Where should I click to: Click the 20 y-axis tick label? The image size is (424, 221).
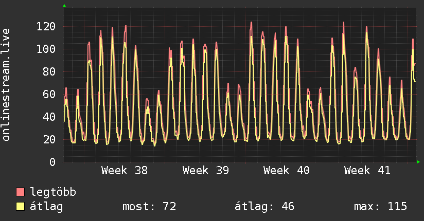[x=49, y=139]
